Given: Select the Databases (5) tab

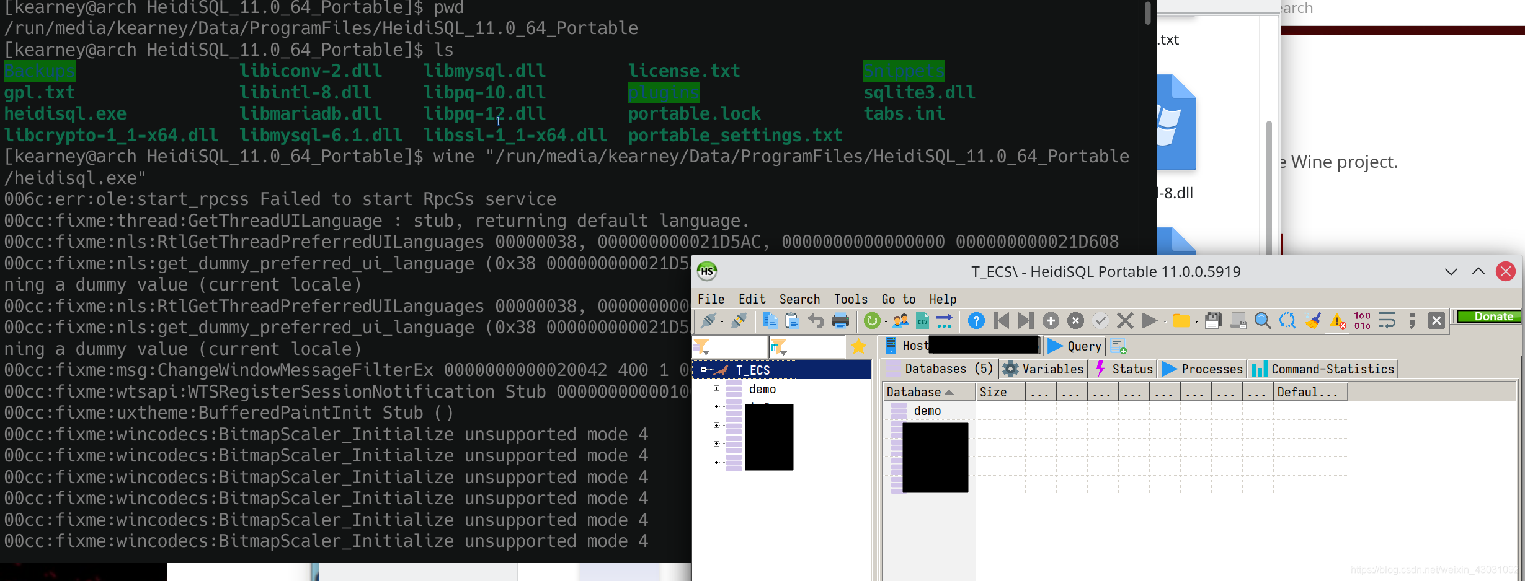Looking at the screenshot, I should pyautogui.click(x=940, y=369).
